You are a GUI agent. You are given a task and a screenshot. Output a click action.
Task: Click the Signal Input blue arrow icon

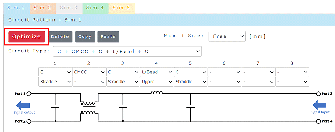(319, 105)
